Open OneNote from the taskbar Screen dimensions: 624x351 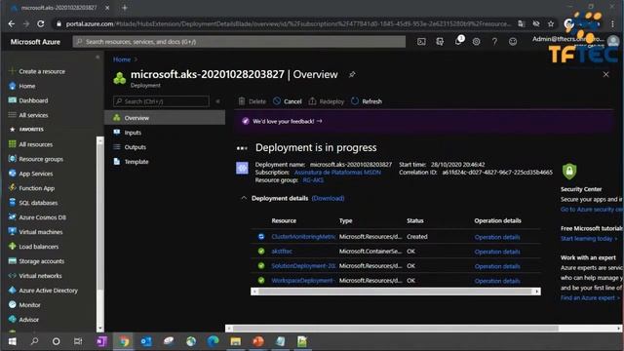tap(101, 341)
